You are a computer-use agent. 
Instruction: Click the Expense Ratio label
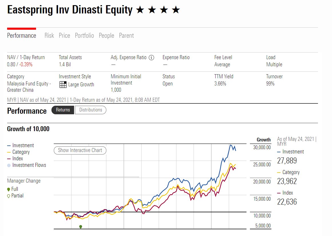[x=176, y=57]
